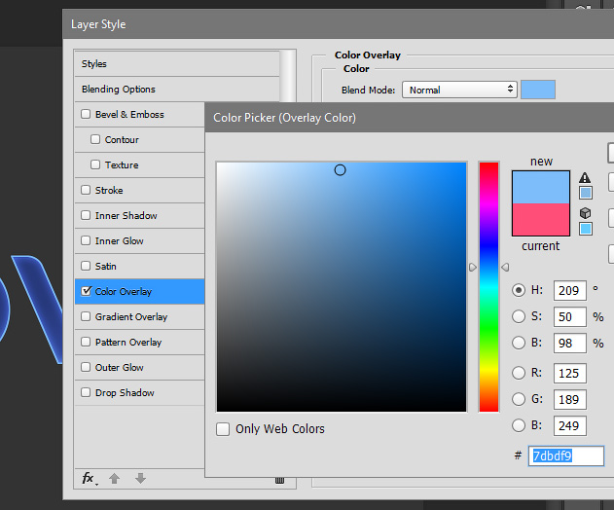Click the hue slider left arrow handle
The height and width of the screenshot is (510, 614).
tap(473, 267)
